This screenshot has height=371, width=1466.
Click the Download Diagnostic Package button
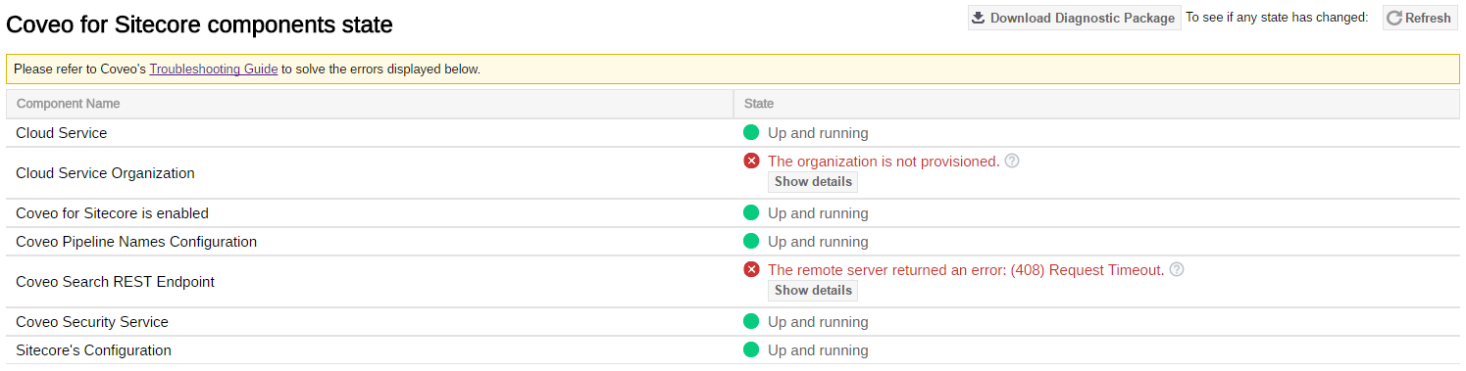point(1074,18)
